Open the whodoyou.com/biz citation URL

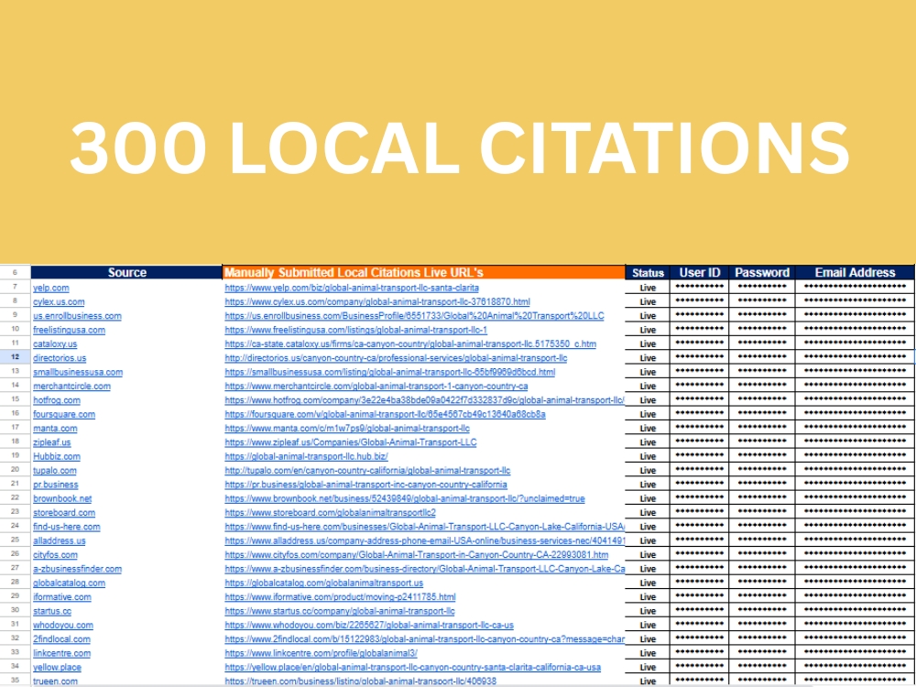369,625
